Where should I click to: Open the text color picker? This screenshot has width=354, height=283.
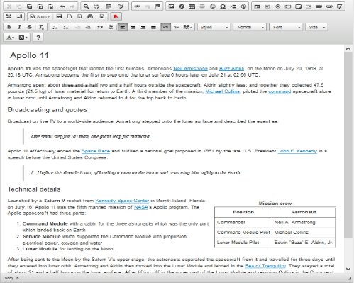pyautogui.click(x=10, y=38)
